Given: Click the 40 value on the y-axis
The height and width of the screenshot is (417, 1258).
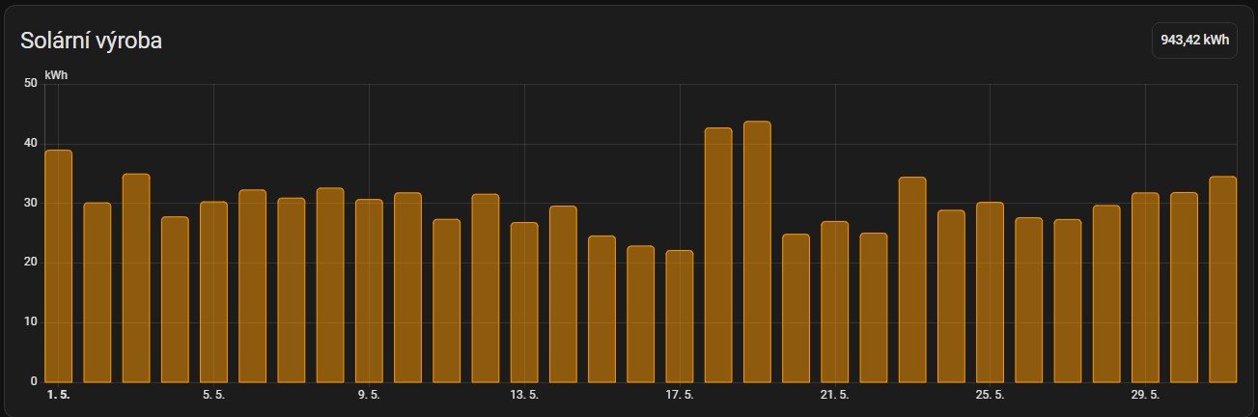Looking at the screenshot, I should click(30, 144).
